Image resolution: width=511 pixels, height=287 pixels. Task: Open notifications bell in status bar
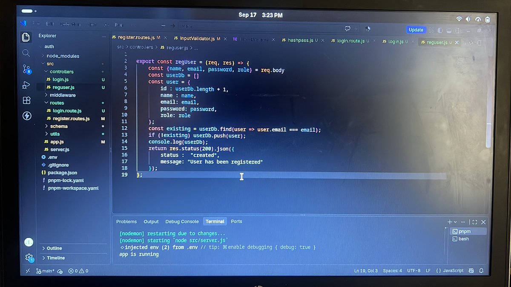[x=482, y=270]
